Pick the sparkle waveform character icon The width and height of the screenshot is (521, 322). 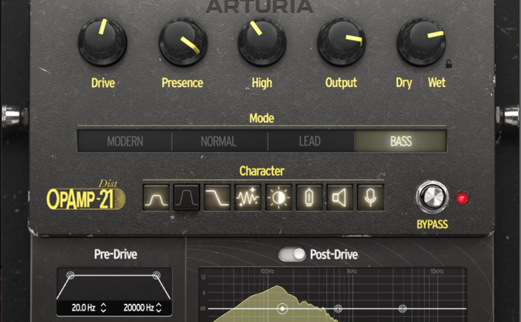click(x=247, y=198)
